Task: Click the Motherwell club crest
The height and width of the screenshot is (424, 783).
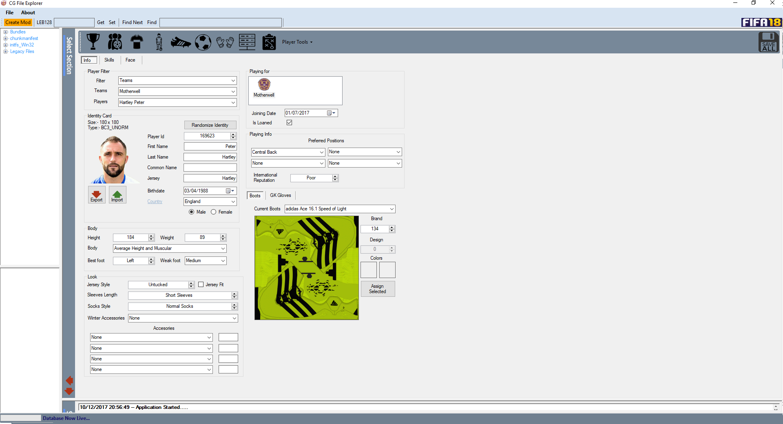Action: point(264,84)
